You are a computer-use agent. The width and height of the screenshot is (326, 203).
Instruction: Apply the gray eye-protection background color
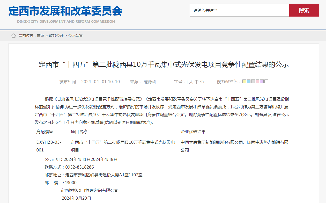253,81
